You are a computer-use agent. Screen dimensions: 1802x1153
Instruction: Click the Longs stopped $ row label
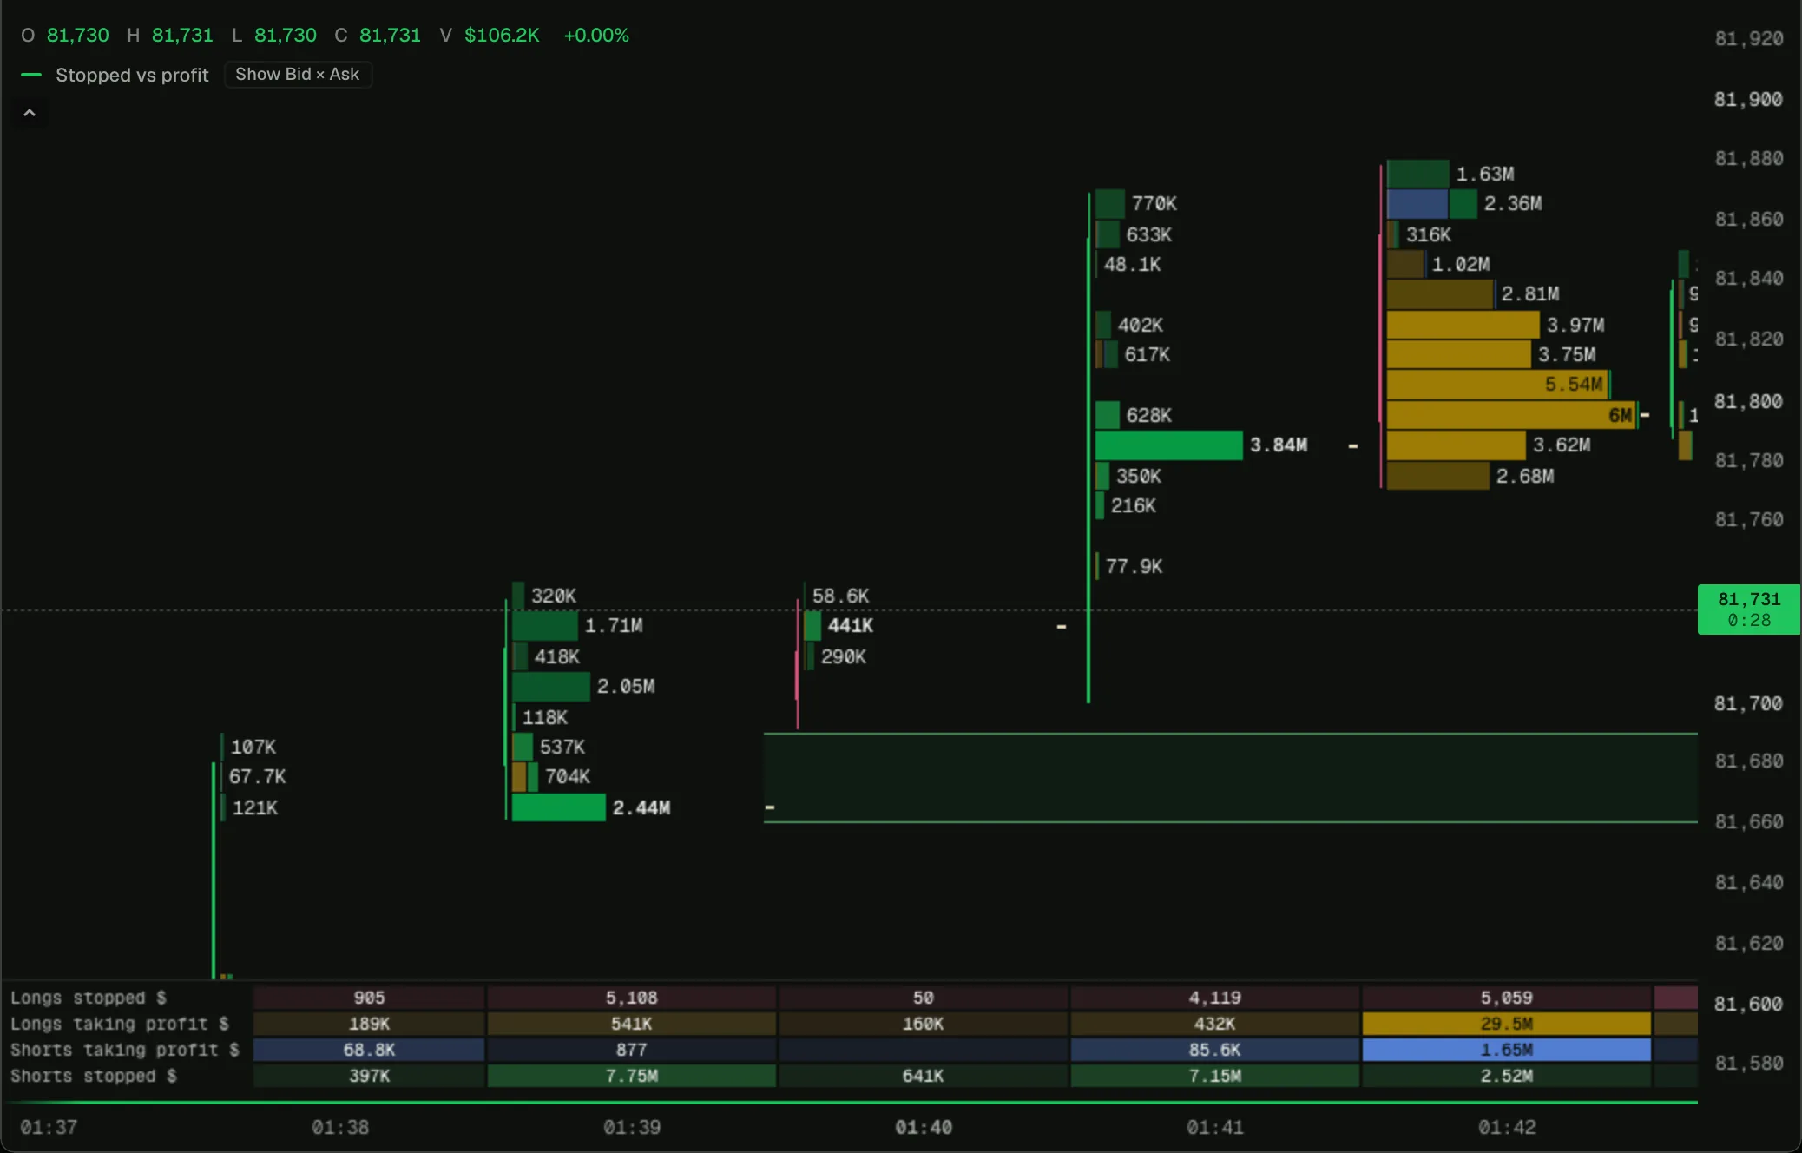(x=89, y=998)
